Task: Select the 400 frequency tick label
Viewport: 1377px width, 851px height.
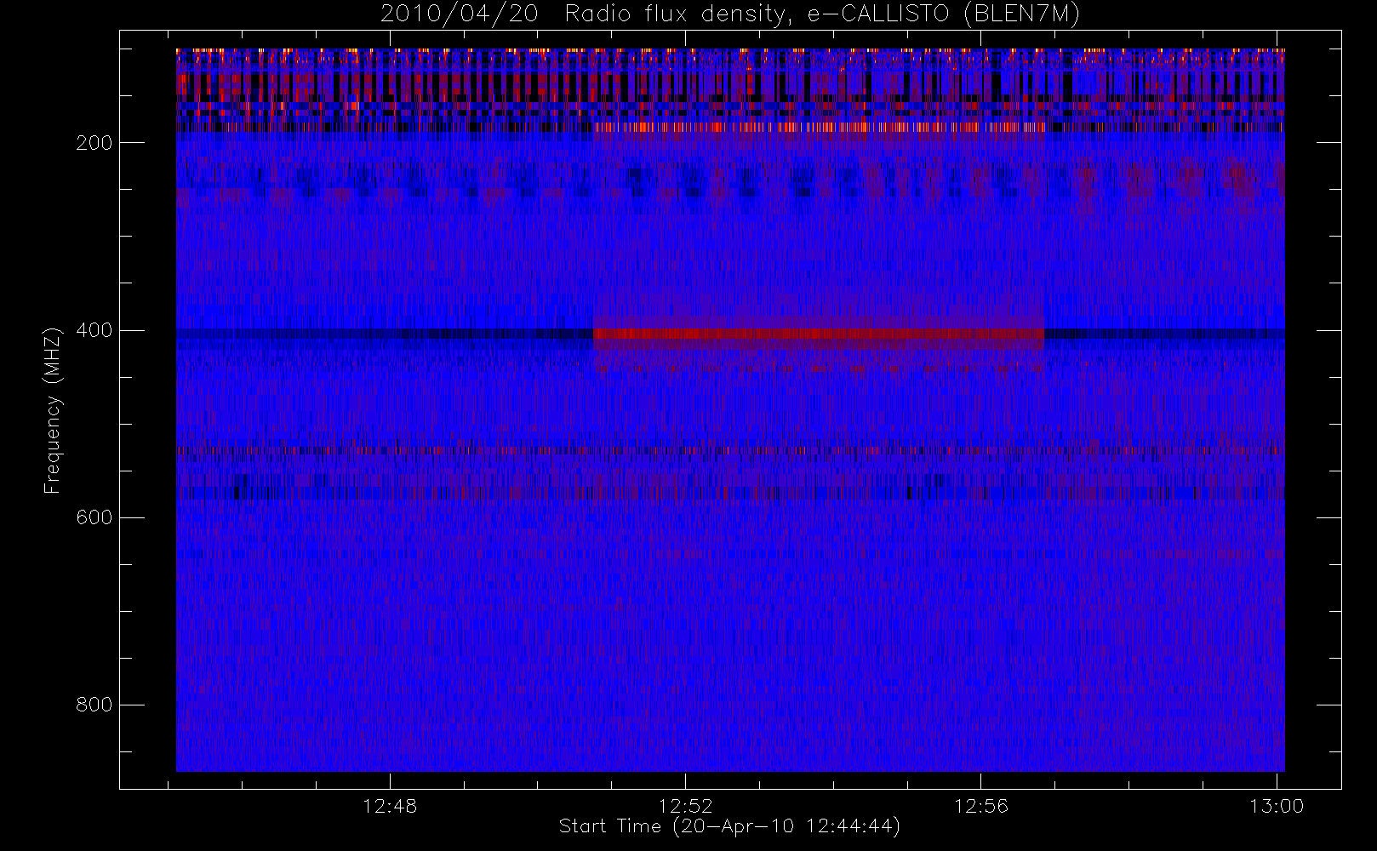Action: click(94, 330)
